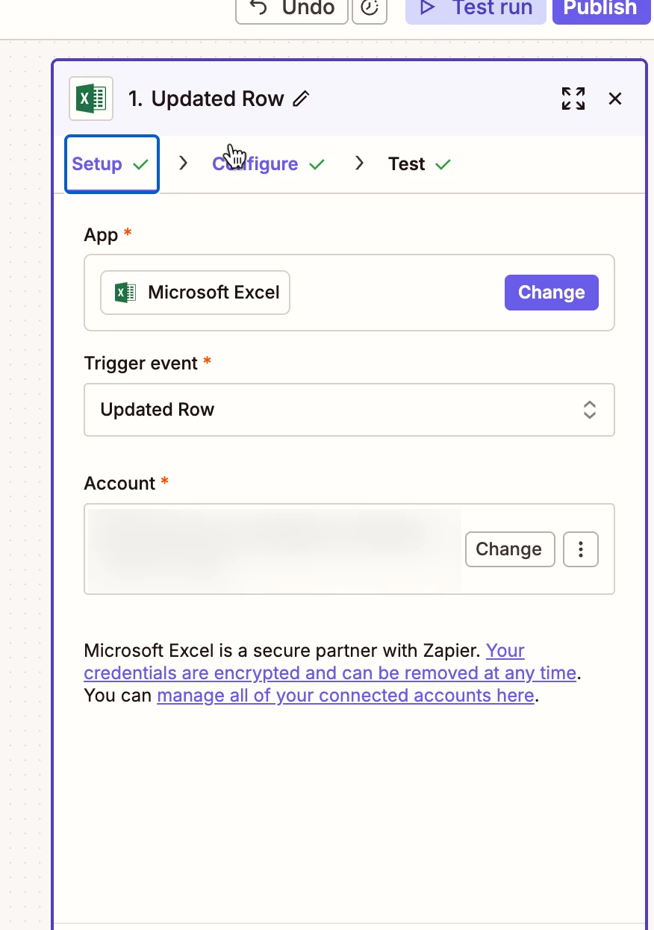654x930 pixels.
Task: Change the selected app
Action: pyautogui.click(x=552, y=293)
